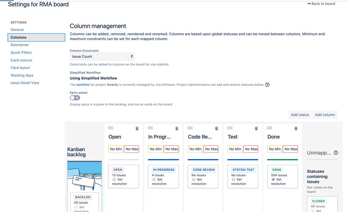This screenshot has width=348, height=212.
Task: Click the Add column button
Action: click(x=325, y=115)
